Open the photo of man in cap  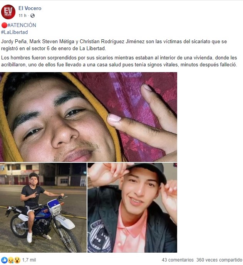pos(132,208)
